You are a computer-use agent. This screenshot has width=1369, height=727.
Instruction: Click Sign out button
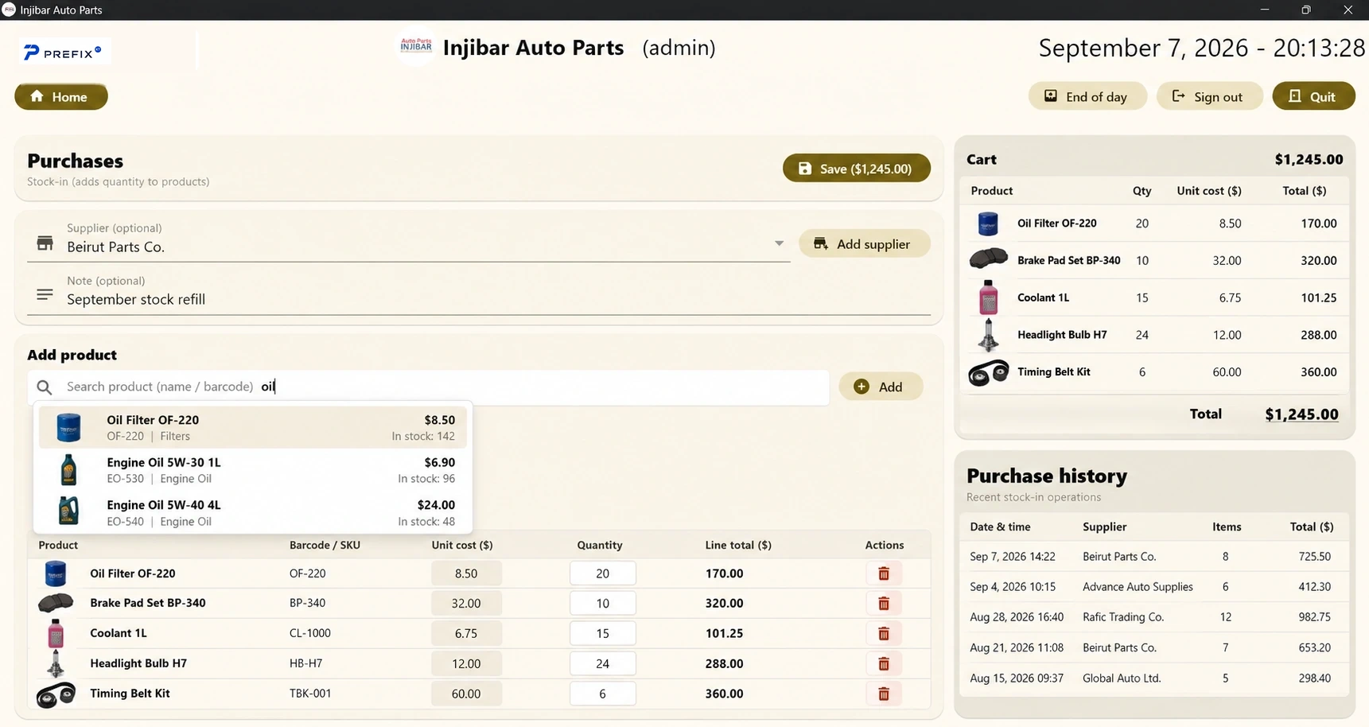pyautogui.click(x=1209, y=96)
